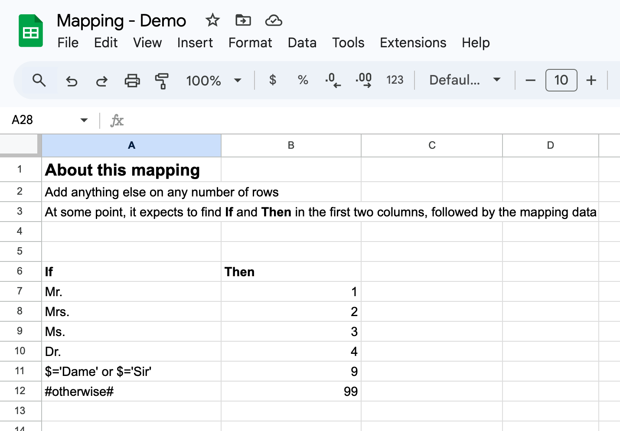Viewport: 620px width, 431px height.
Task: Click the font size box showing 10
Action: point(561,80)
